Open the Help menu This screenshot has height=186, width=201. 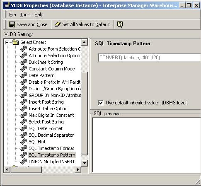(x=39, y=14)
